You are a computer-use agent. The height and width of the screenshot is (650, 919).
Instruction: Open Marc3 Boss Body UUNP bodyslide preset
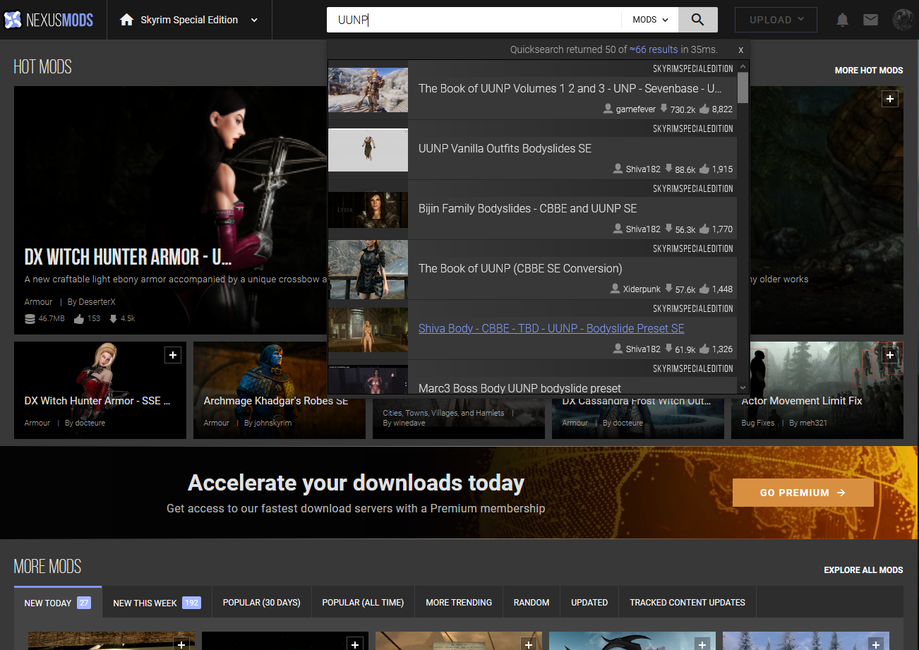point(519,388)
